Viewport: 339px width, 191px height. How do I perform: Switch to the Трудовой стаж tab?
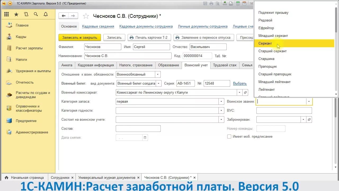225,65
